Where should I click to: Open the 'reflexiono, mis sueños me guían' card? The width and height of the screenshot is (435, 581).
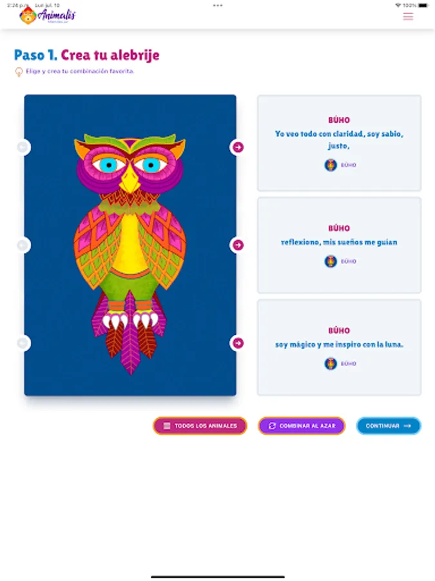tap(339, 245)
